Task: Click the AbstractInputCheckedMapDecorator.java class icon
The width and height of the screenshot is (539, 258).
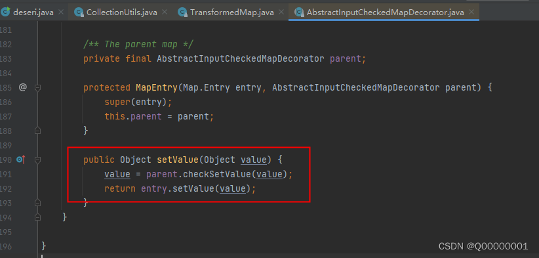Action: click(299, 12)
